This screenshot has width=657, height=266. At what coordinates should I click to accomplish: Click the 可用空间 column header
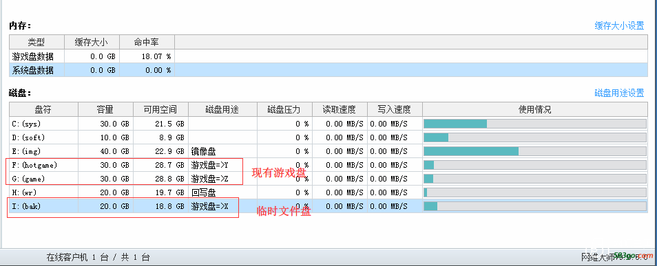pyautogui.click(x=160, y=109)
